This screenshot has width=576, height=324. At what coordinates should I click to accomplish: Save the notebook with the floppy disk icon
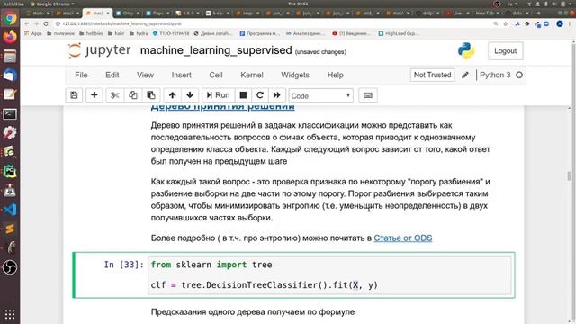(x=74, y=95)
